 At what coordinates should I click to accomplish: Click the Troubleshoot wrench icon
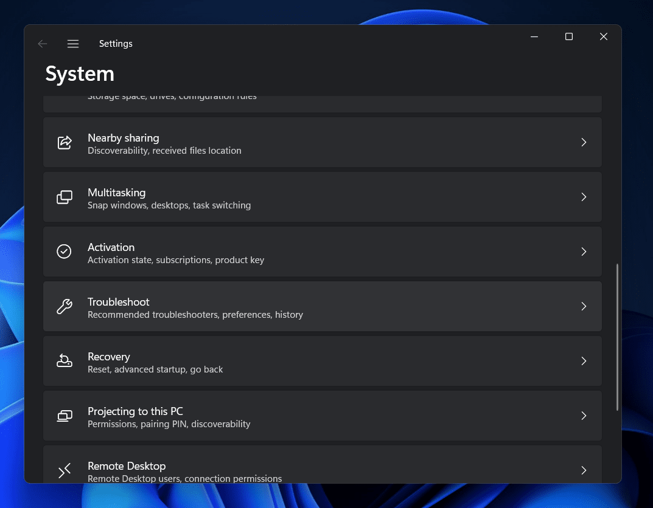(x=64, y=306)
